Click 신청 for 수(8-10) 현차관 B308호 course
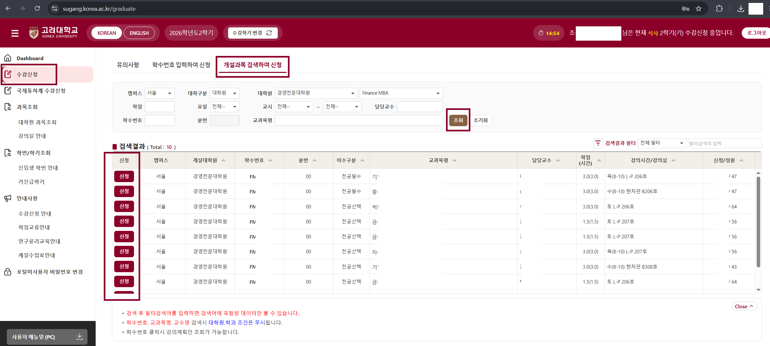This screenshot has width=770, height=346. pos(124,266)
